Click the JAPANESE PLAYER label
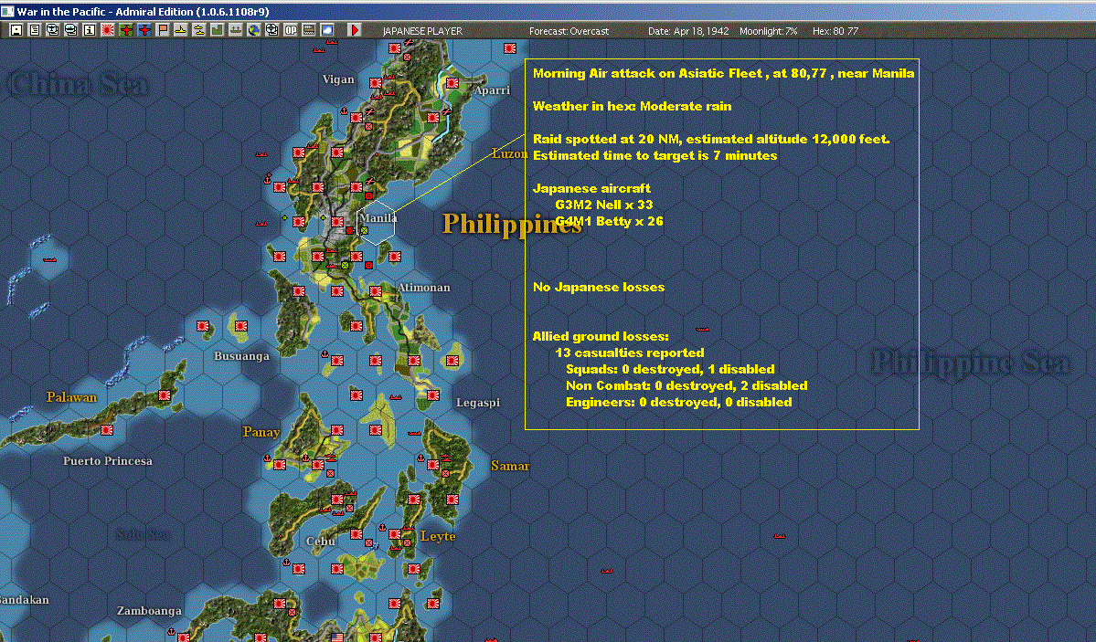This screenshot has height=642, width=1096. click(422, 31)
